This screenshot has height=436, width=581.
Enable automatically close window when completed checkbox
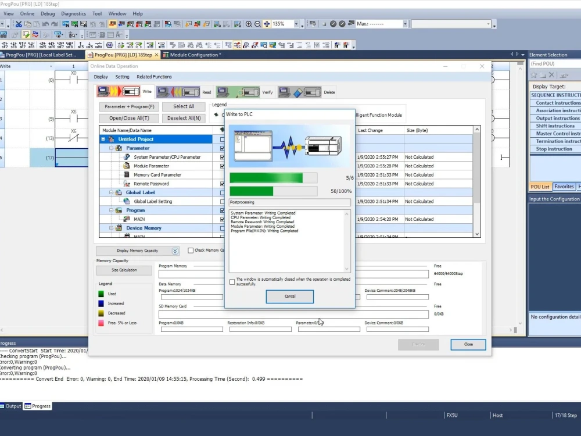232,282
